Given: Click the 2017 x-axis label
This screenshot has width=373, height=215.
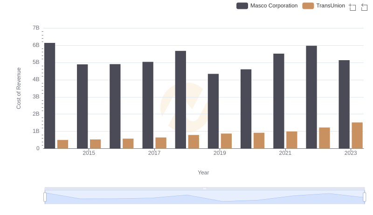Looking at the screenshot, I should 154,153.
